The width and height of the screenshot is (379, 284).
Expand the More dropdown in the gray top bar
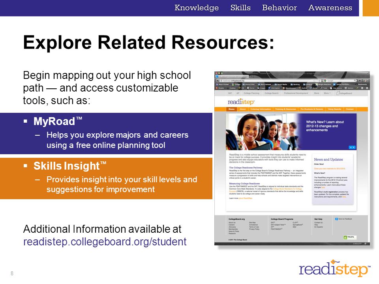(x=327, y=93)
